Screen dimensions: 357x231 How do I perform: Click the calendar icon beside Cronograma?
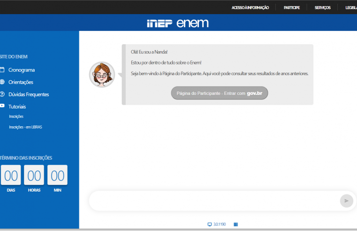pos(2,70)
